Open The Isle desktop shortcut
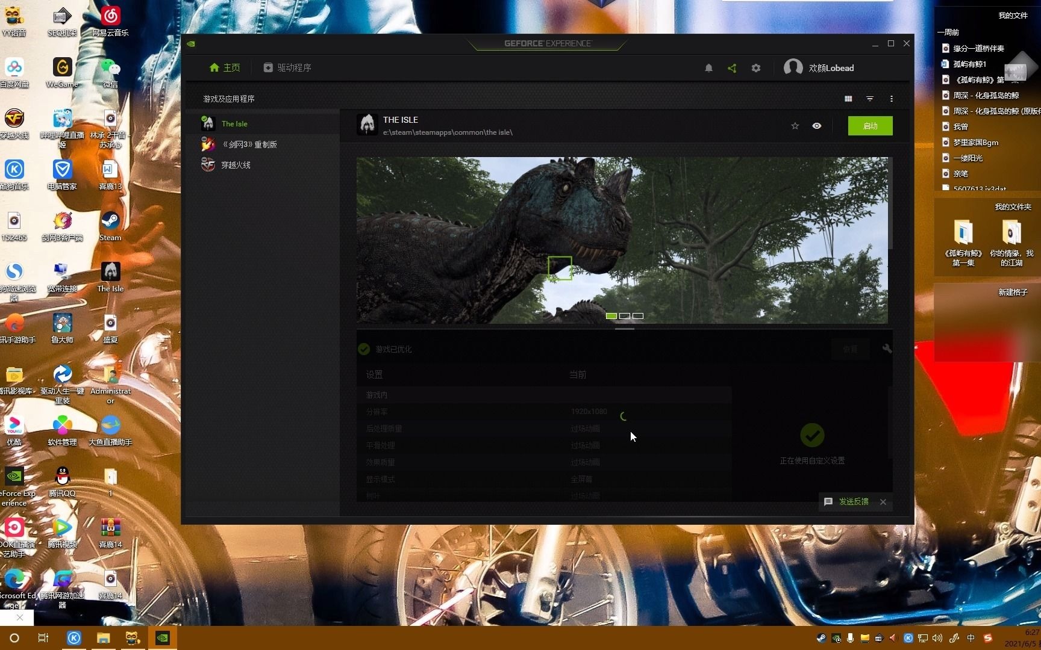 pyautogui.click(x=110, y=277)
